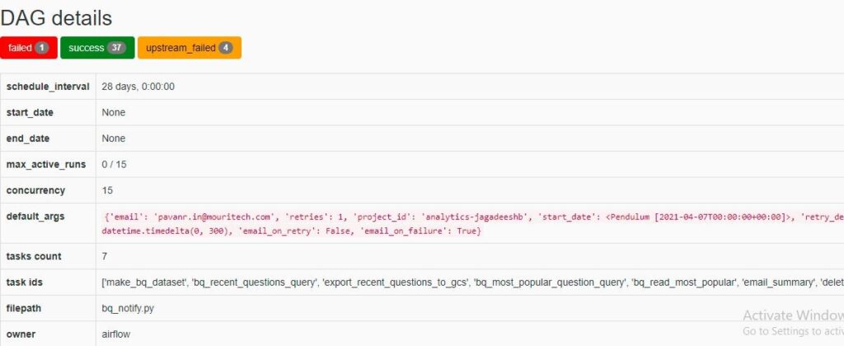Screen dimensions: 844x346
Task: Select the filepath row label
Action: point(26,308)
